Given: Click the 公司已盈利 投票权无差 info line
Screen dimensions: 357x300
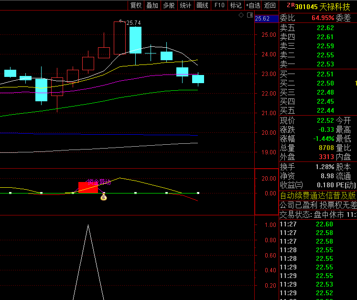Looking at the screenshot, I should 318,205.
